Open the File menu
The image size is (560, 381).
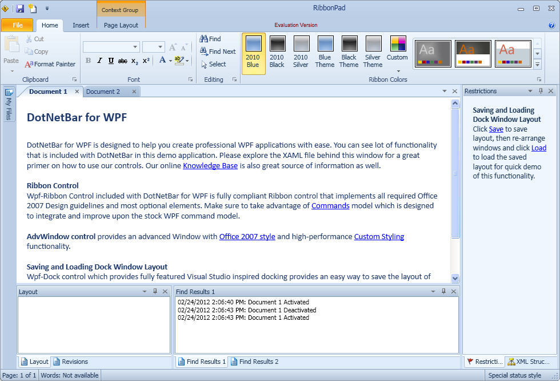(17, 25)
